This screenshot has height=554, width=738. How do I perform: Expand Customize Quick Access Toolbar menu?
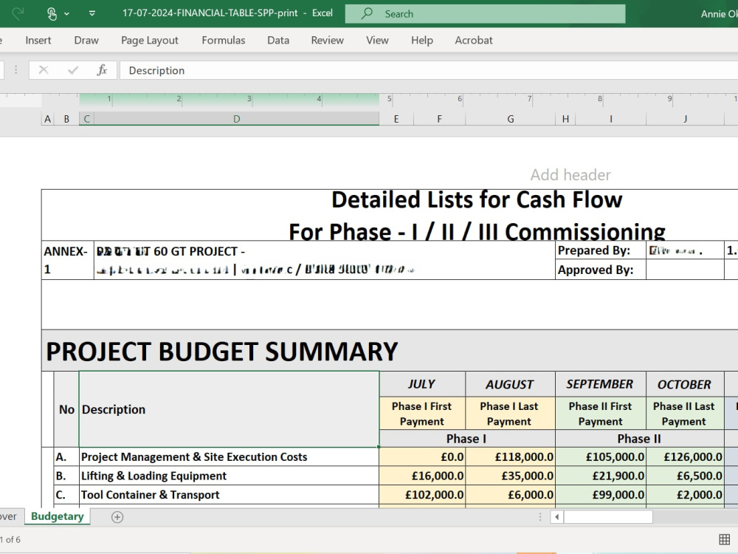coord(92,13)
